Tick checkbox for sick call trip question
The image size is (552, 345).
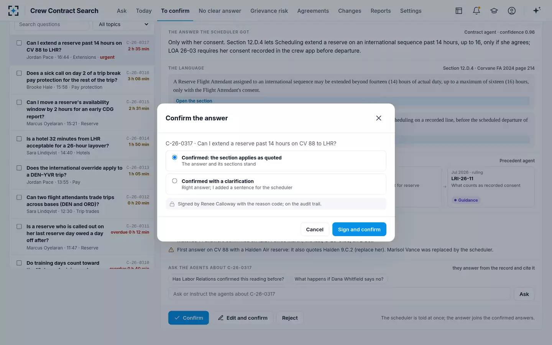(19, 73)
